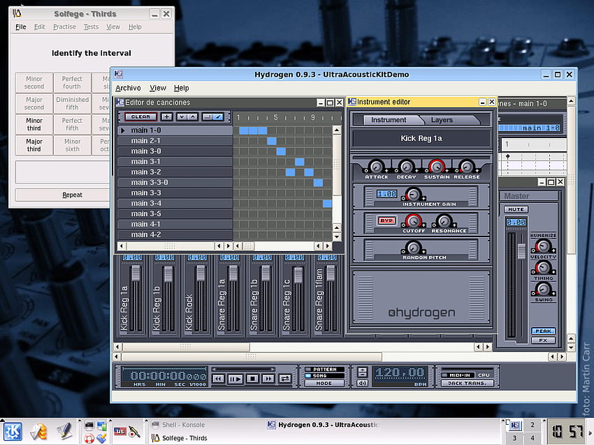594x445 pixels.
Task: Click the Master volume fader handle
Action: click(x=521, y=251)
